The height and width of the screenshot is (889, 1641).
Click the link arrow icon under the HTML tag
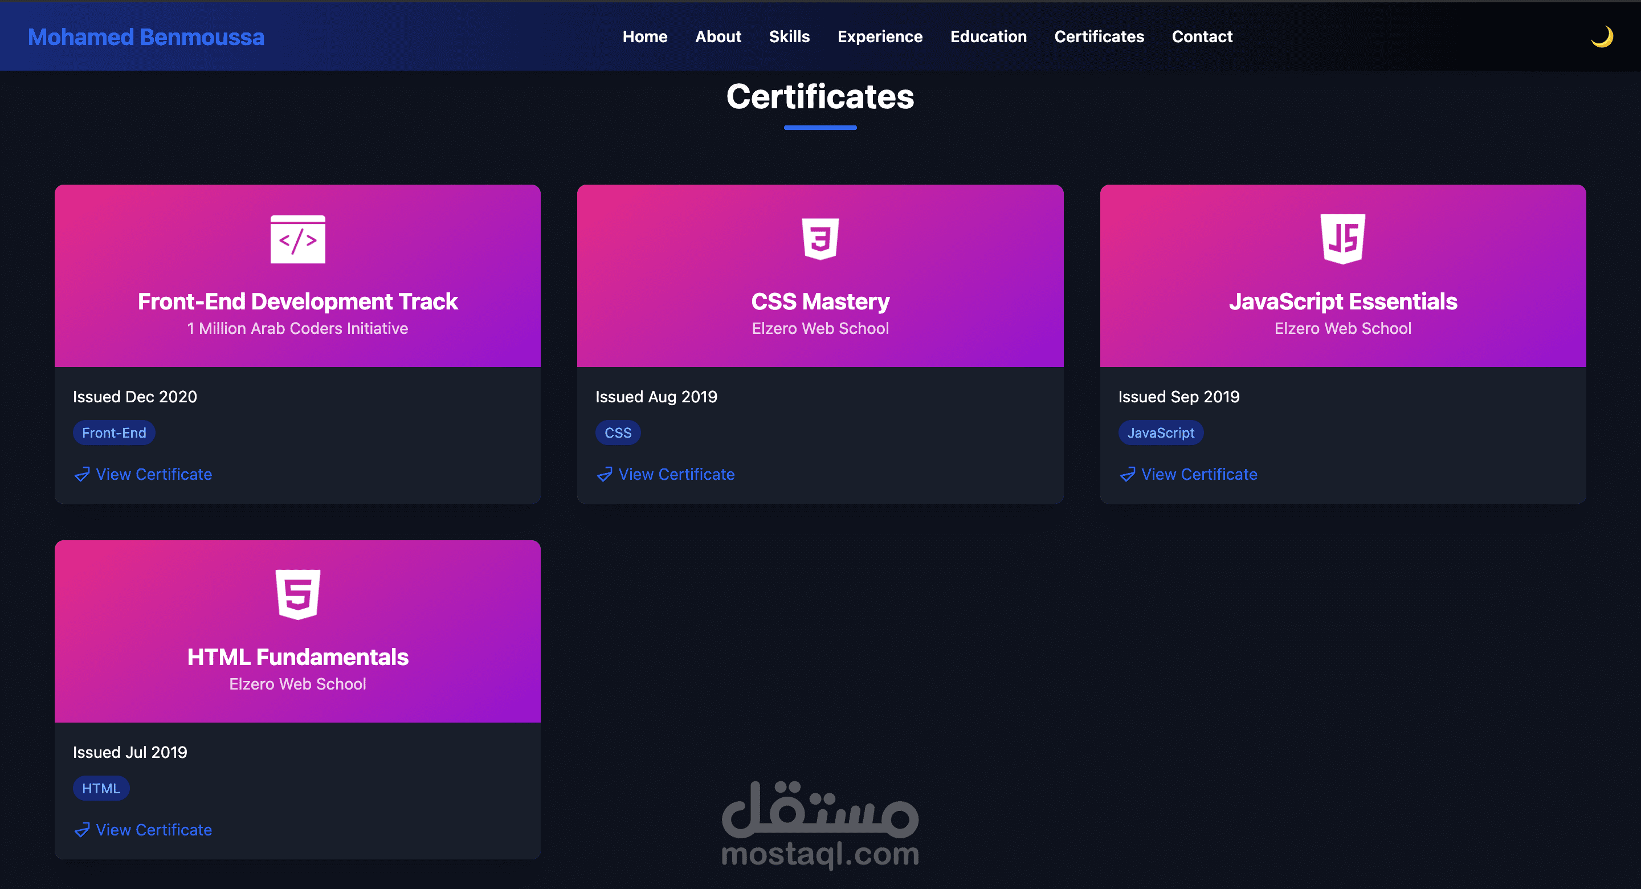click(82, 830)
